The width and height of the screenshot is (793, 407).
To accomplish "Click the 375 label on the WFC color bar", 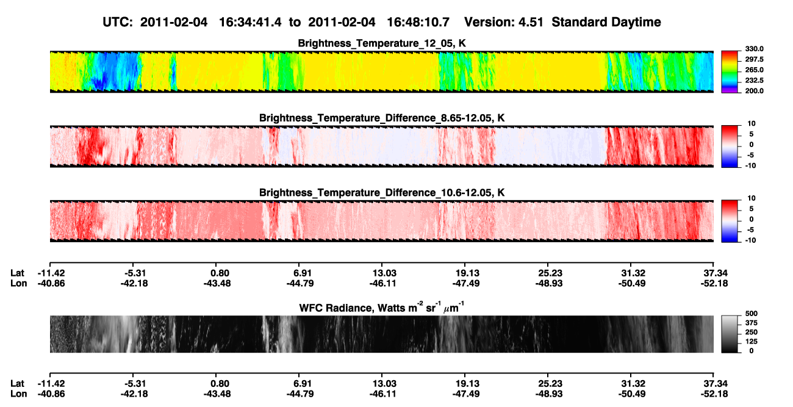I will pyautogui.click(x=750, y=323).
